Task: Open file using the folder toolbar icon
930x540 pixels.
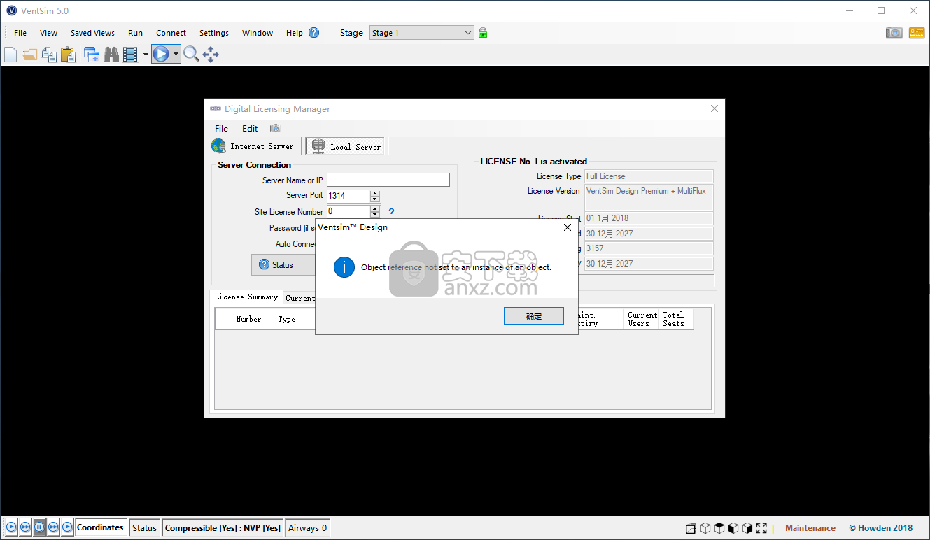Action: [x=29, y=55]
